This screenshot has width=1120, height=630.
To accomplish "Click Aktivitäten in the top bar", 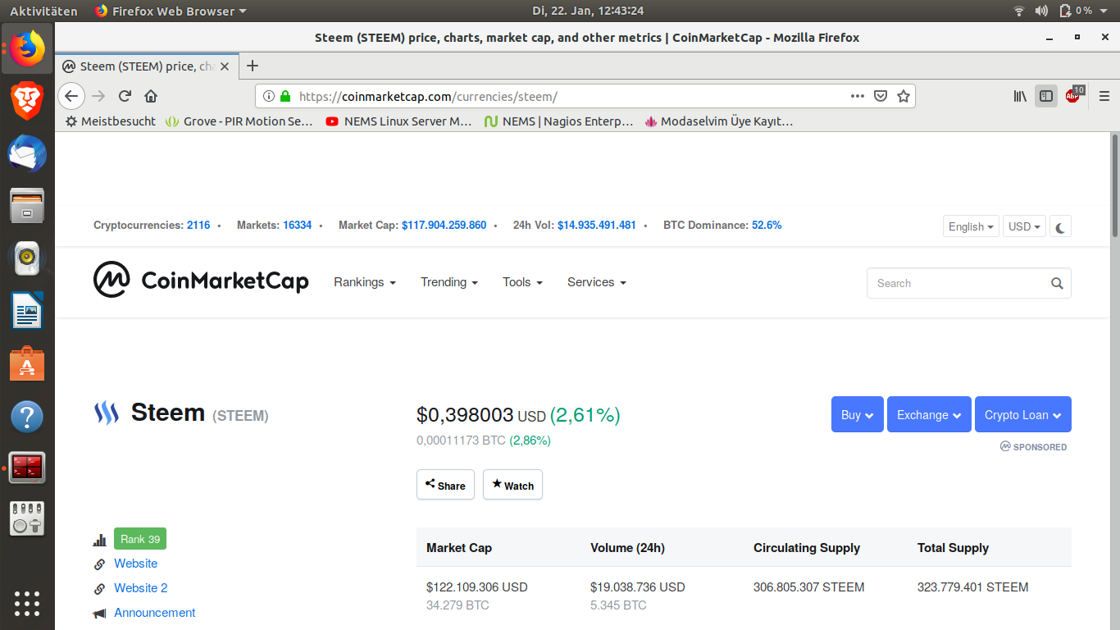I will (x=43, y=11).
